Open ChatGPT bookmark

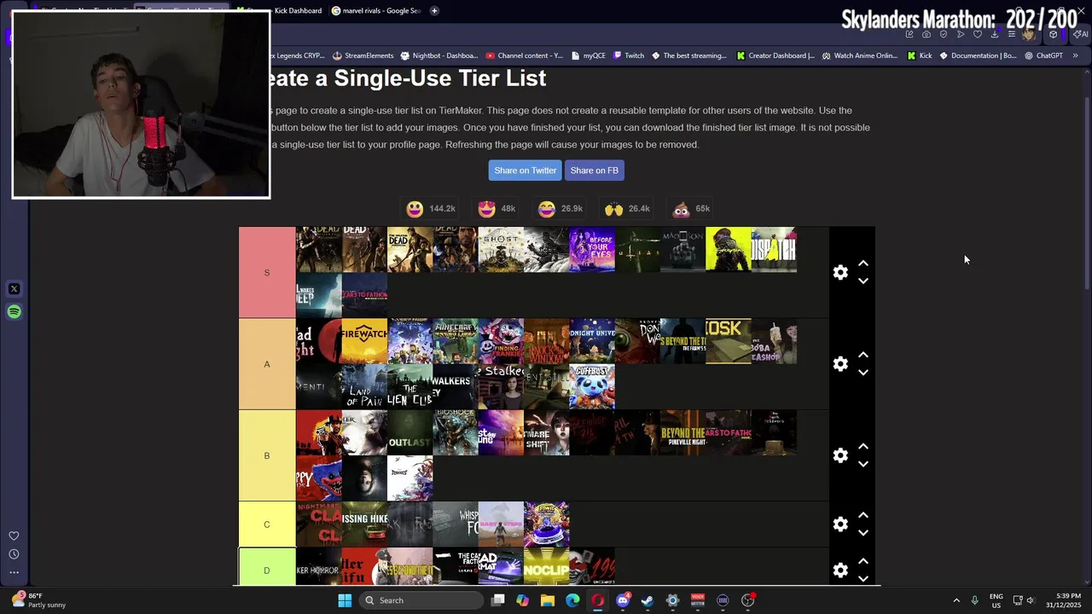tap(1043, 55)
